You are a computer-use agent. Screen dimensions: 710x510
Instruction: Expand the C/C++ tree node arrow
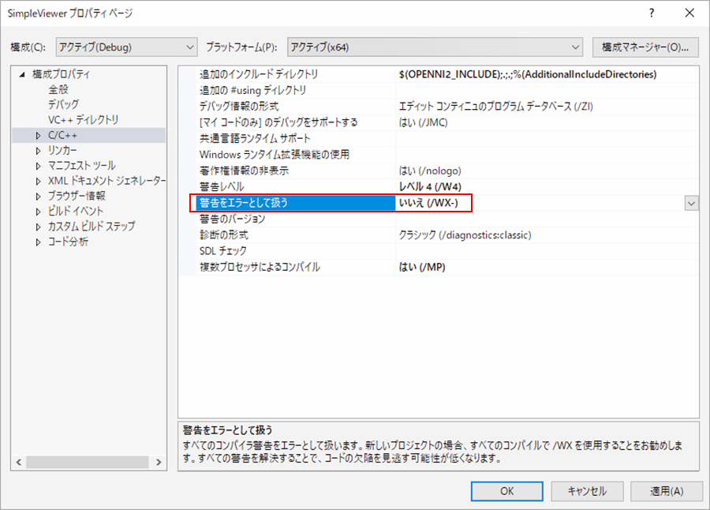[x=38, y=135]
